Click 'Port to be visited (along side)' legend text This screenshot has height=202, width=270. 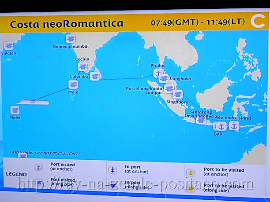pos(224,188)
